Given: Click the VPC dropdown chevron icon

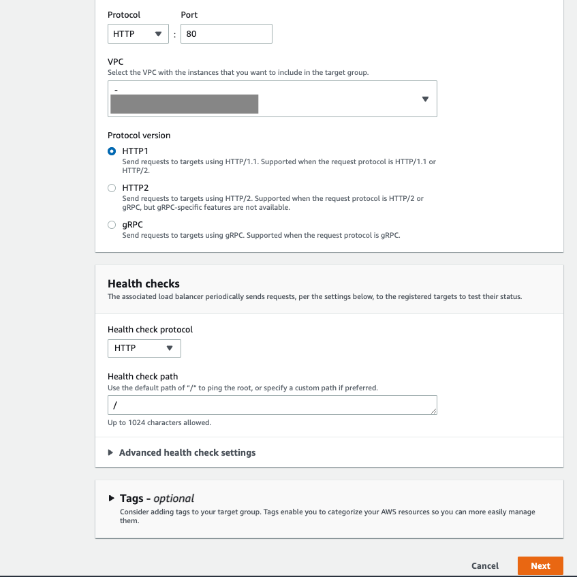Looking at the screenshot, I should (x=425, y=98).
